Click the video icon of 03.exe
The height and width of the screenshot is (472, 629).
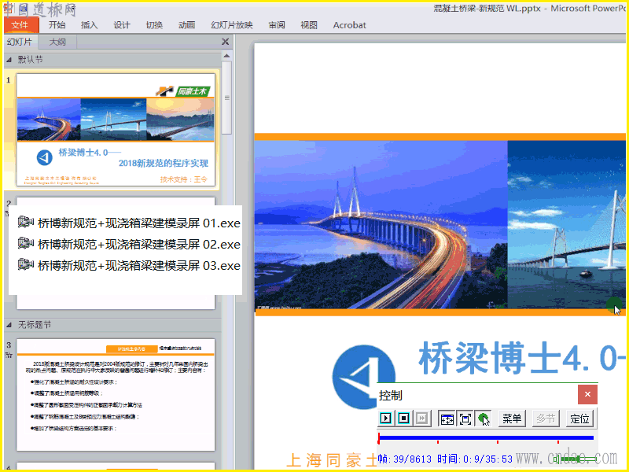[x=26, y=264]
